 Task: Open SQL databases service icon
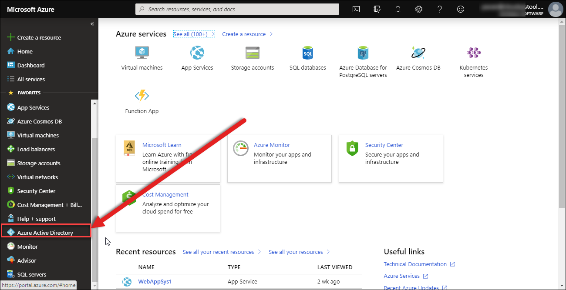pos(308,53)
